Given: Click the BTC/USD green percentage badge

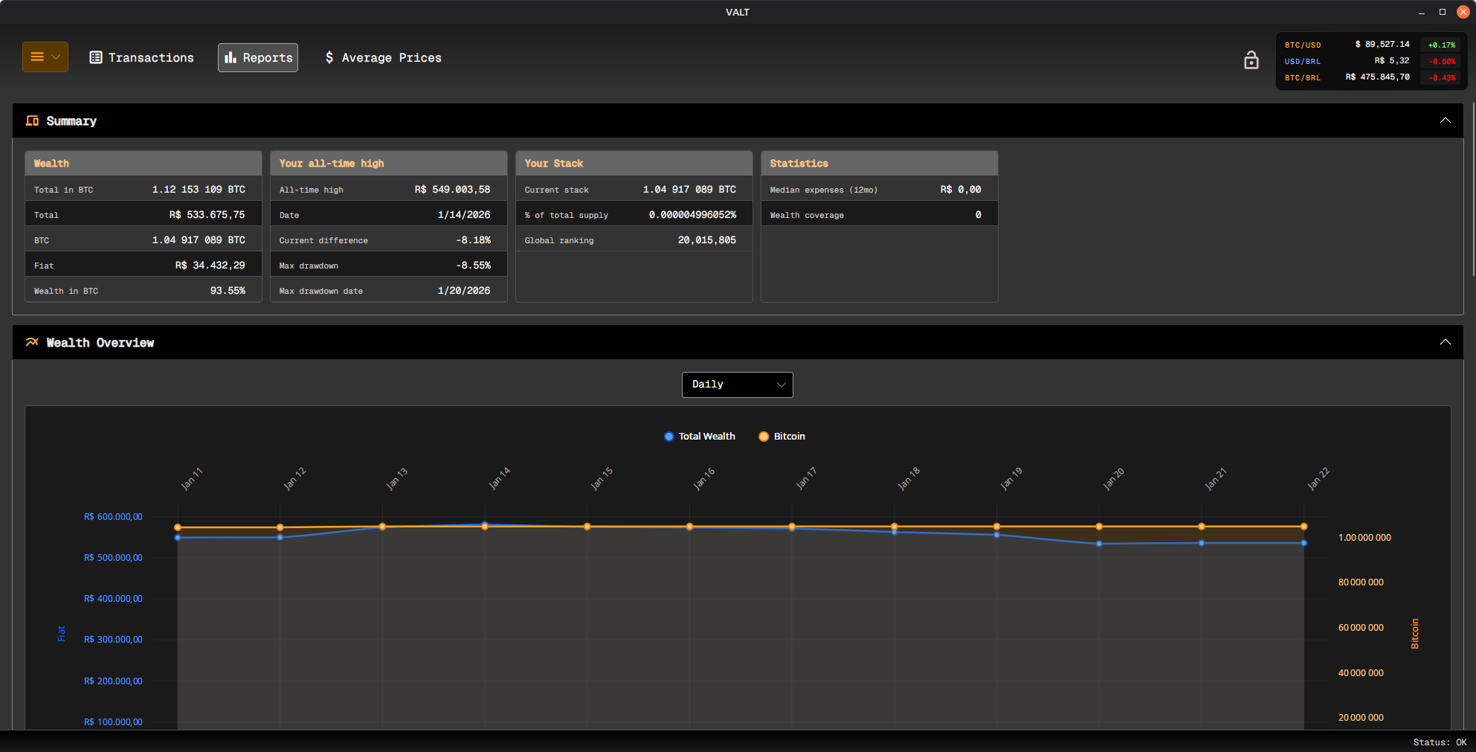Looking at the screenshot, I should pyautogui.click(x=1441, y=45).
